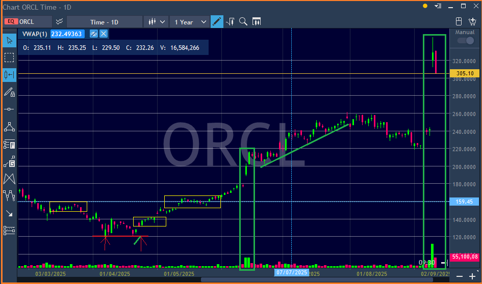Toggle VWAP indicator visibility eye
This screenshot has height=284, width=482.
click(94, 34)
